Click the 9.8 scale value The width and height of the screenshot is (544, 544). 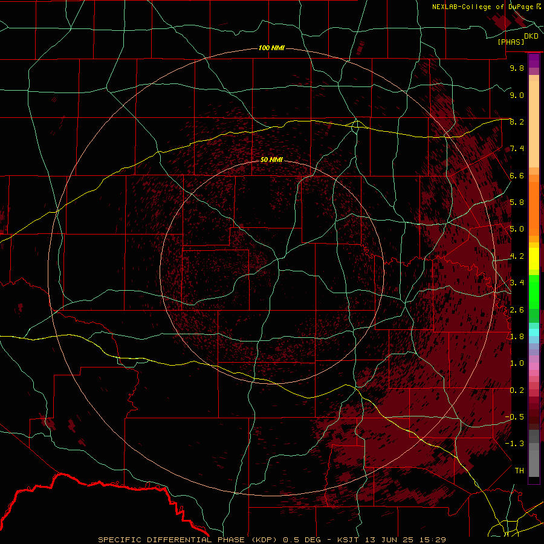pos(517,68)
